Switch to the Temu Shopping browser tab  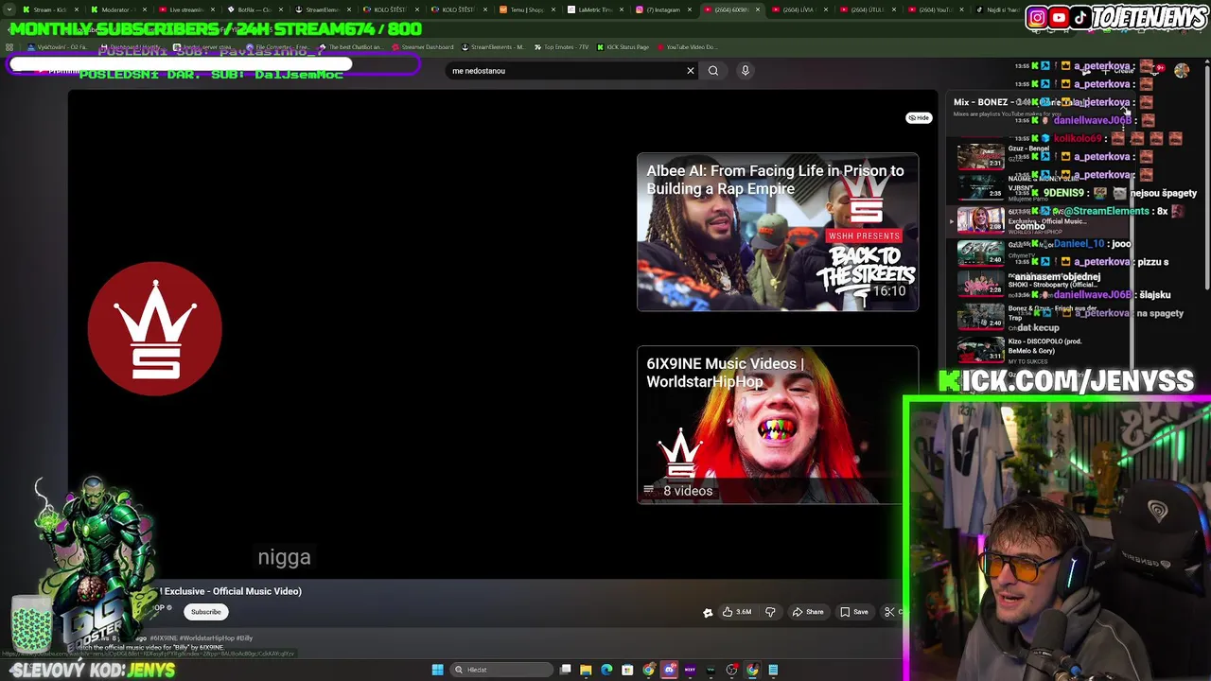coord(527,9)
